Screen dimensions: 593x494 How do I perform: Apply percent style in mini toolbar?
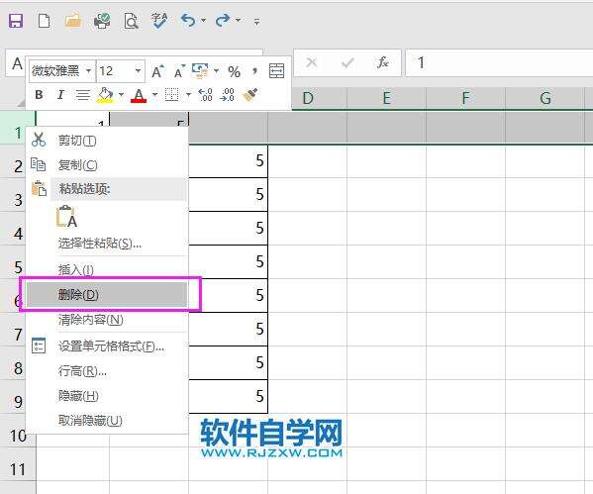pyautogui.click(x=234, y=71)
